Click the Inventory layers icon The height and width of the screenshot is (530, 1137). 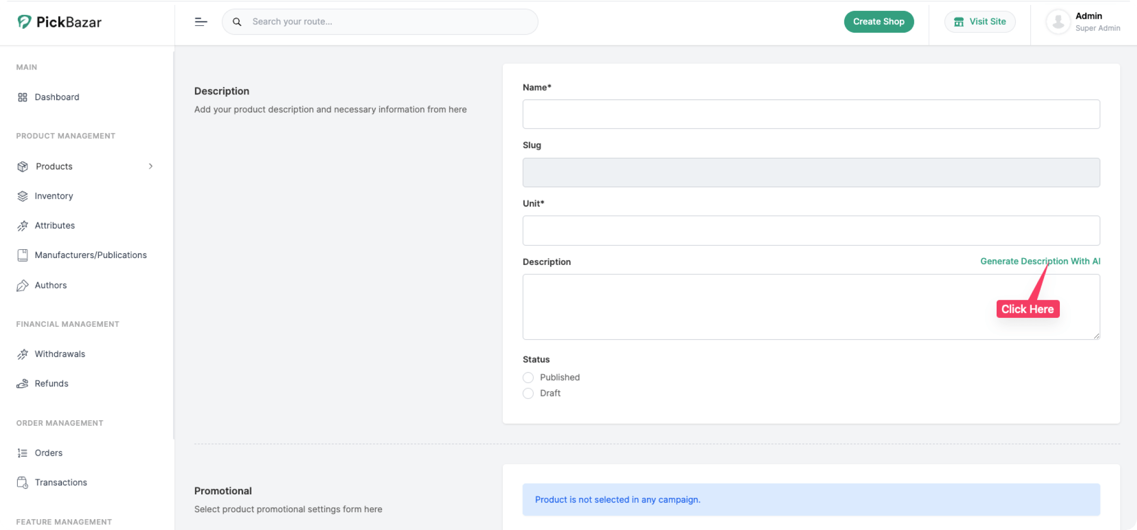click(22, 196)
